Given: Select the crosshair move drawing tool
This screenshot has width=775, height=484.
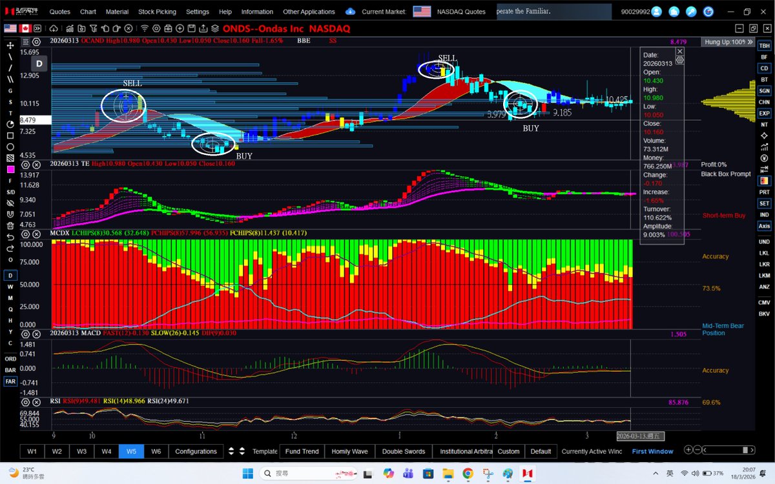Looking at the screenshot, I should (x=10, y=45).
